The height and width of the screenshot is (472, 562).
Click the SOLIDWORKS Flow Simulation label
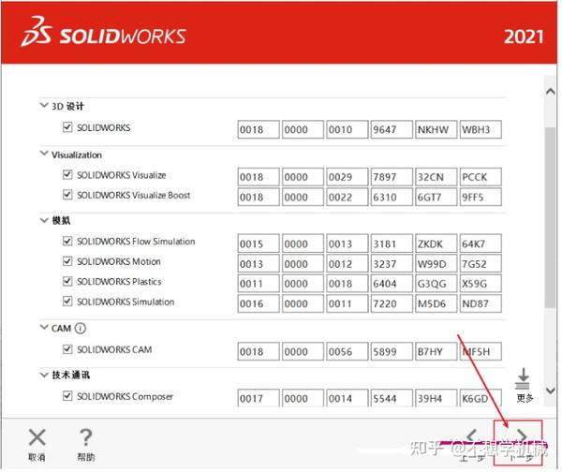pyautogui.click(x=136, y=242)
